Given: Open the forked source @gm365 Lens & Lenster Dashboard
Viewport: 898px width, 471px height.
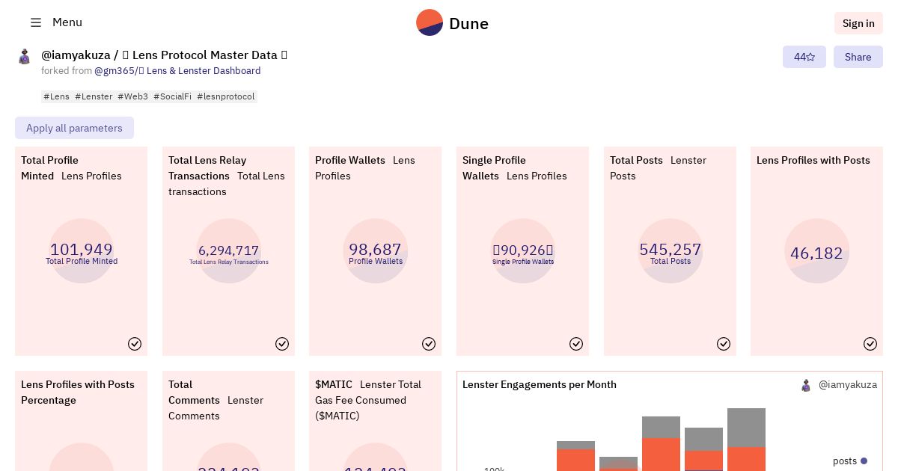Looking at the screenshot, I should pyautogui.click(x=177, y=71).
